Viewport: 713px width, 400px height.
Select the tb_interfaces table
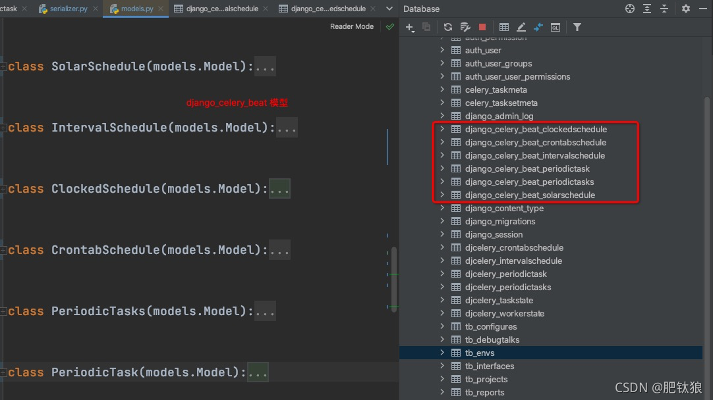point(490,366)
